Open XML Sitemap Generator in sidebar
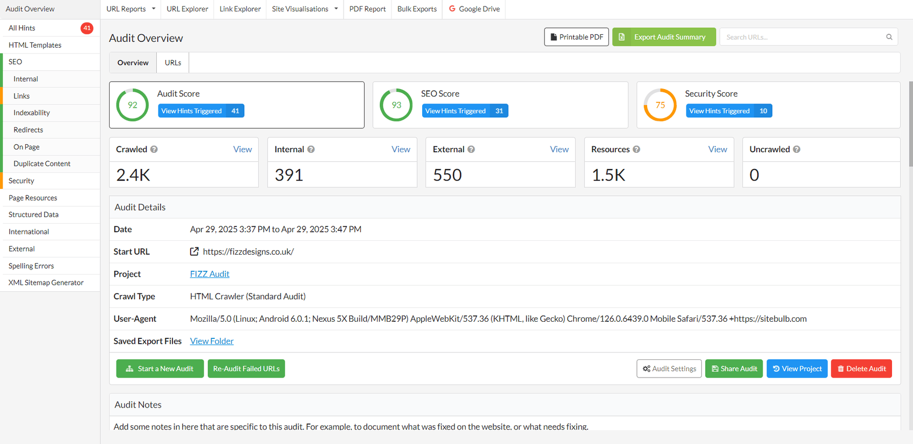 point(50,283)
